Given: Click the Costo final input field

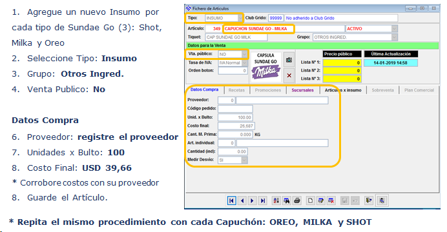Looking at the screenshot, I should 236,126.
